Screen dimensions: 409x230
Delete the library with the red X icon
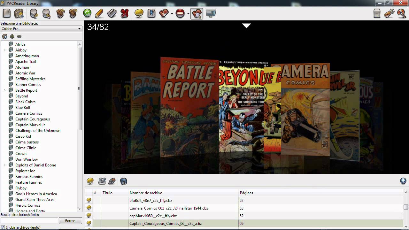[x=124, y=13]
